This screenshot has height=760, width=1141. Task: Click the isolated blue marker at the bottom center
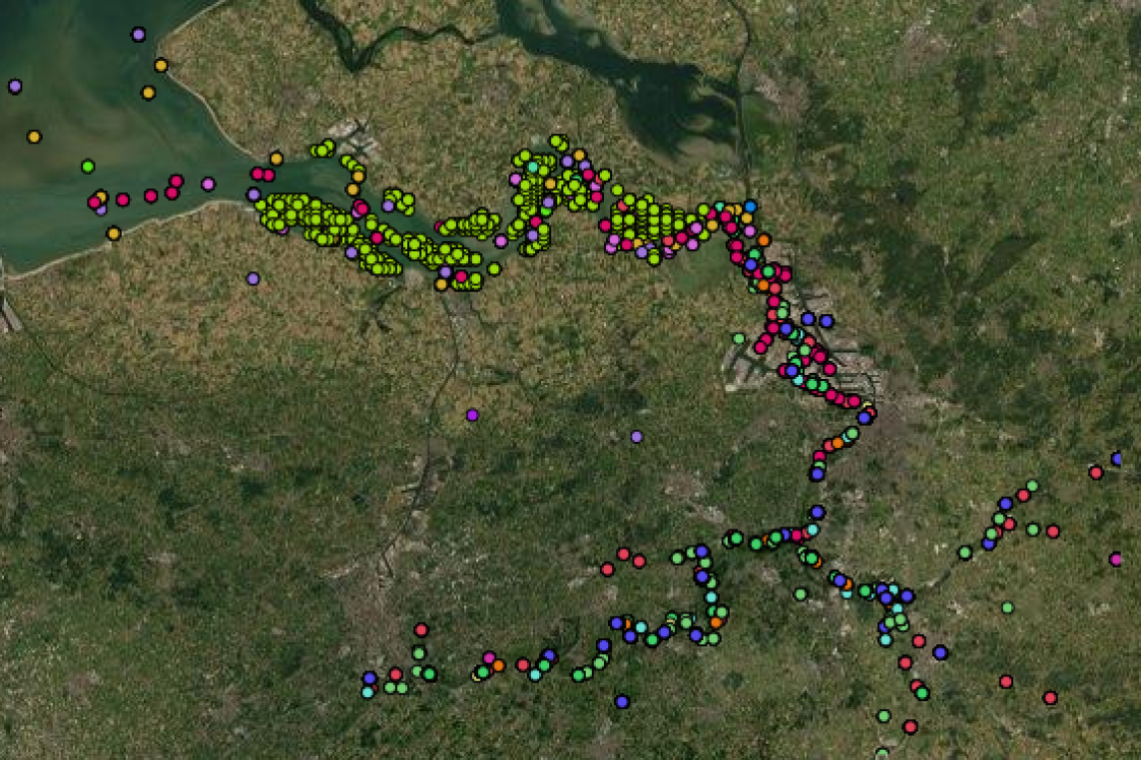(x=622, y=702)
